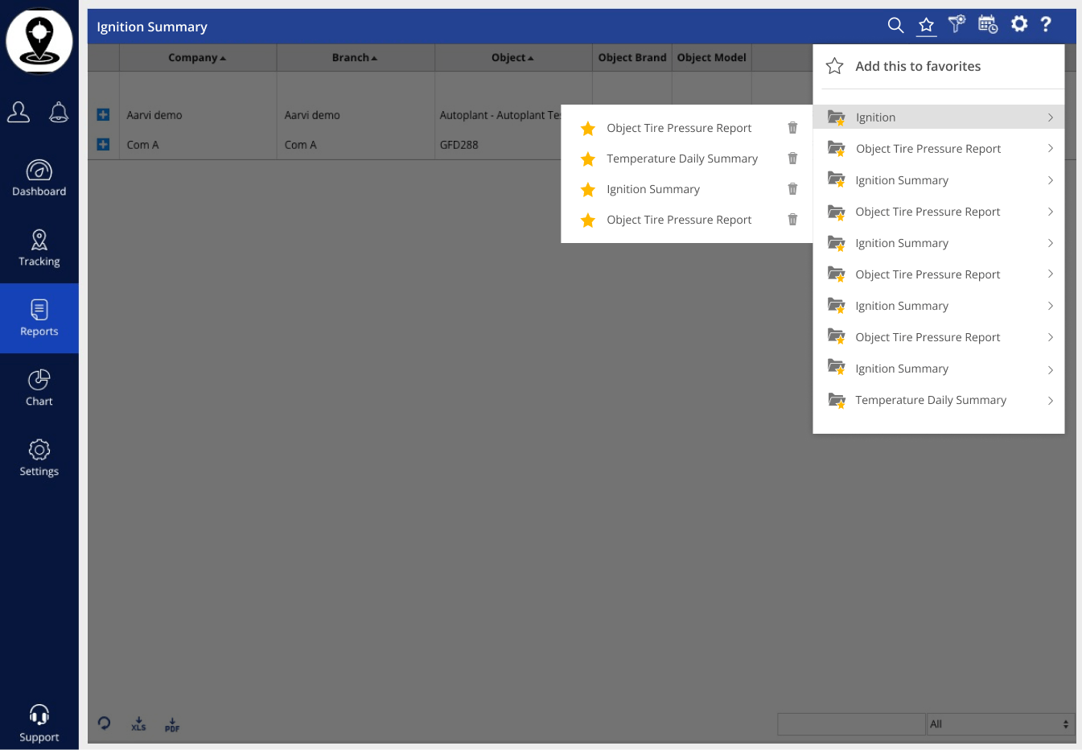Click the gear settings icon in header
The height and width of the screenshot is (750, 1082).
1019,24
